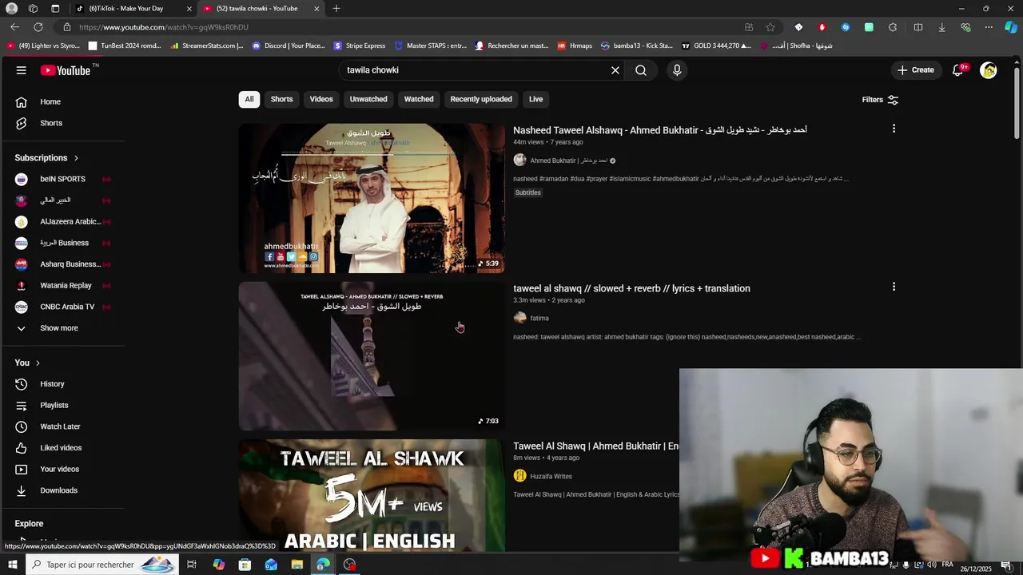The height and width of the screenshot is (575, 1023).
Task: Click the taskbar search box
Action: 102,565
